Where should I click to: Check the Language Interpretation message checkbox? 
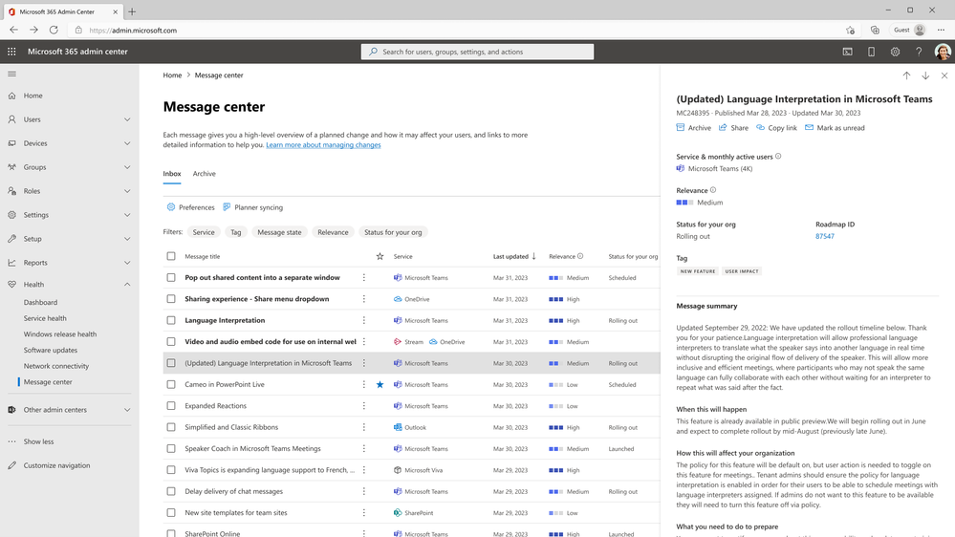pos(171,320)
